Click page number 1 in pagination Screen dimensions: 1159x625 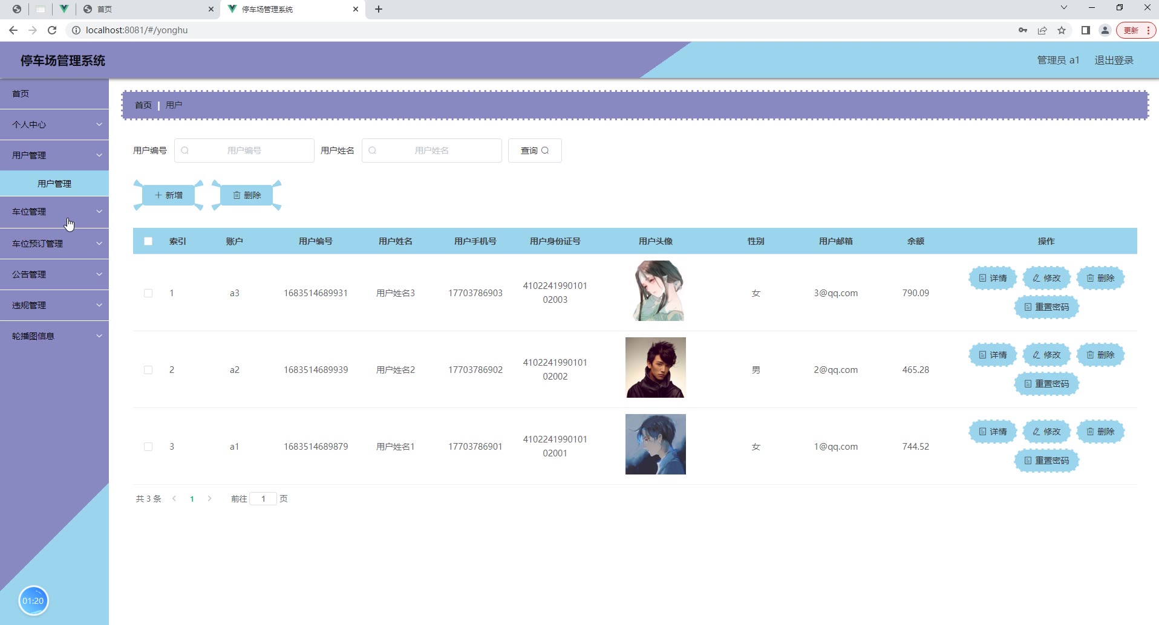click(x=192, y=499)
